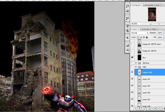
Task: Switch to the Channels tab
Action: pos(145,29)
